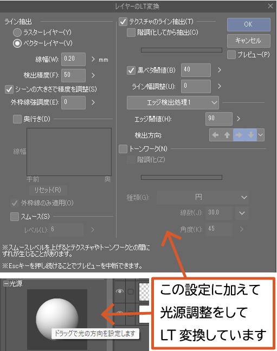The height and width of the screenshot is (351, 277).
Task: Click リセット button under depth graph
Action: point(48,190)
